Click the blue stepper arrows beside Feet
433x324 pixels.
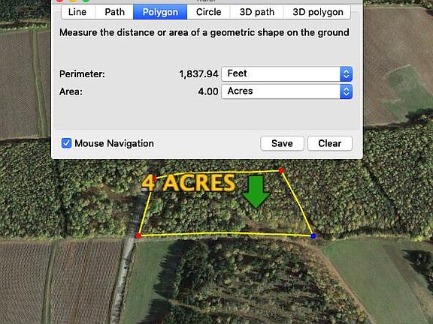(x=347, y=73)
